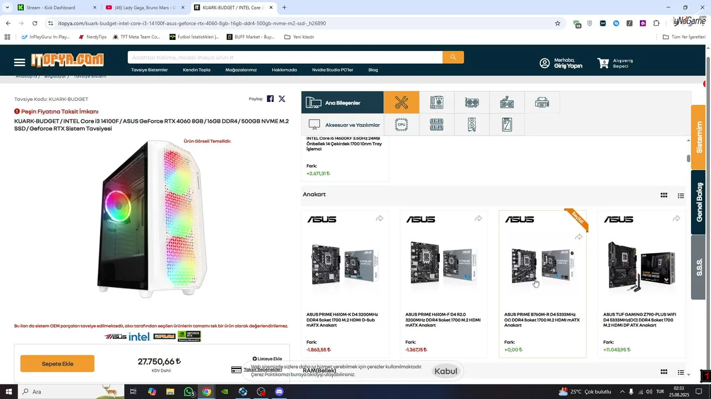Viewport: 711px width, 399px height.
Task: Open the Sistemim side tab
Action: pyautogui.click(x=699, y=137)
